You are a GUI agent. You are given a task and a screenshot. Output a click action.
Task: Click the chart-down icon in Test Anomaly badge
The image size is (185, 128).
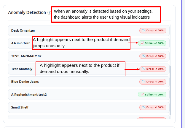[144, 69]
